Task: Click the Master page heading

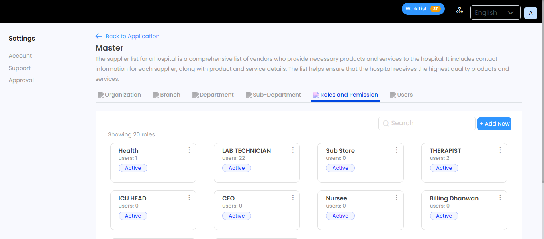Action: (110, 48)
